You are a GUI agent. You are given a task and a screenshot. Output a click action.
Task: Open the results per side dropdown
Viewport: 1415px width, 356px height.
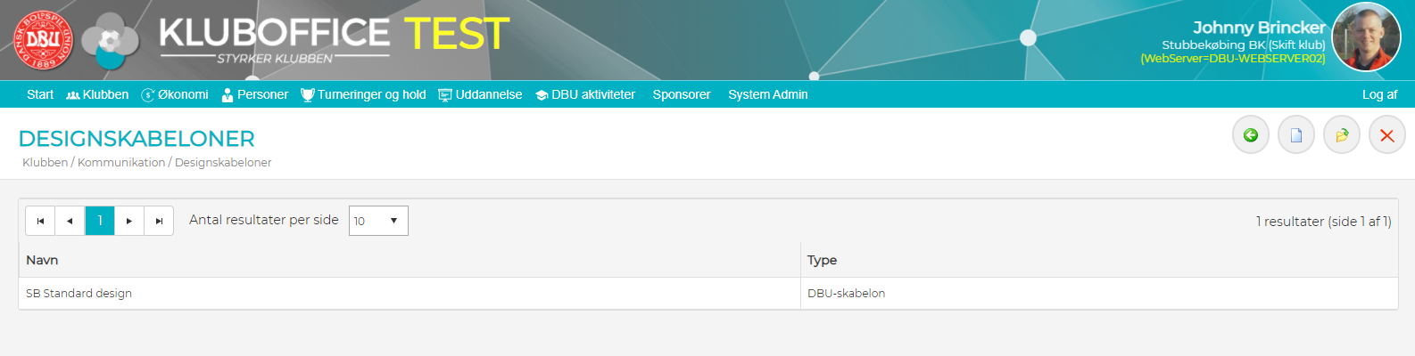coord(378,221)
